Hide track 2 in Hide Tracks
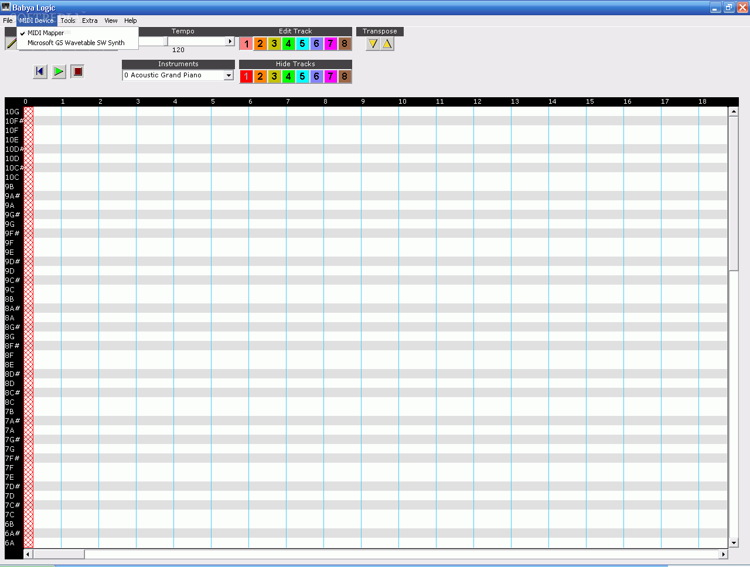Viewport: 750px width, 567px height. pos(260,77)
